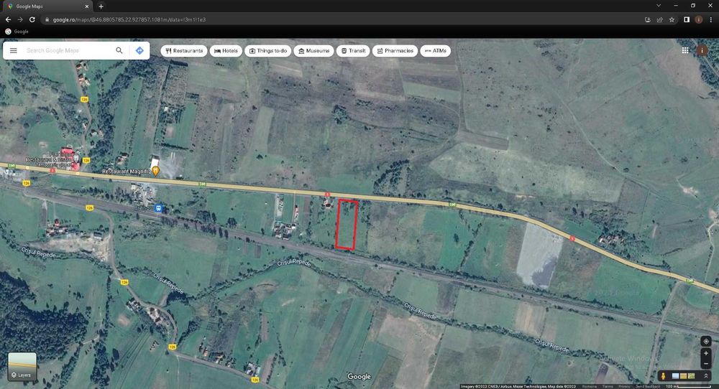
Task: Select the second imagery thumbnail near pegman
Action: tap(683, 376)
